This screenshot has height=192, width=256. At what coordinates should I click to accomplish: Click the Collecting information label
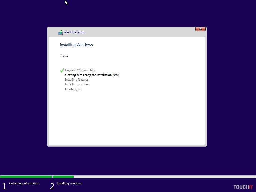click(24, 183)
